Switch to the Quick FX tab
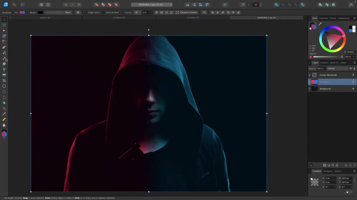The height and width of the screenshot is (200, 357). pyautogui.click(x=334, y=63)
